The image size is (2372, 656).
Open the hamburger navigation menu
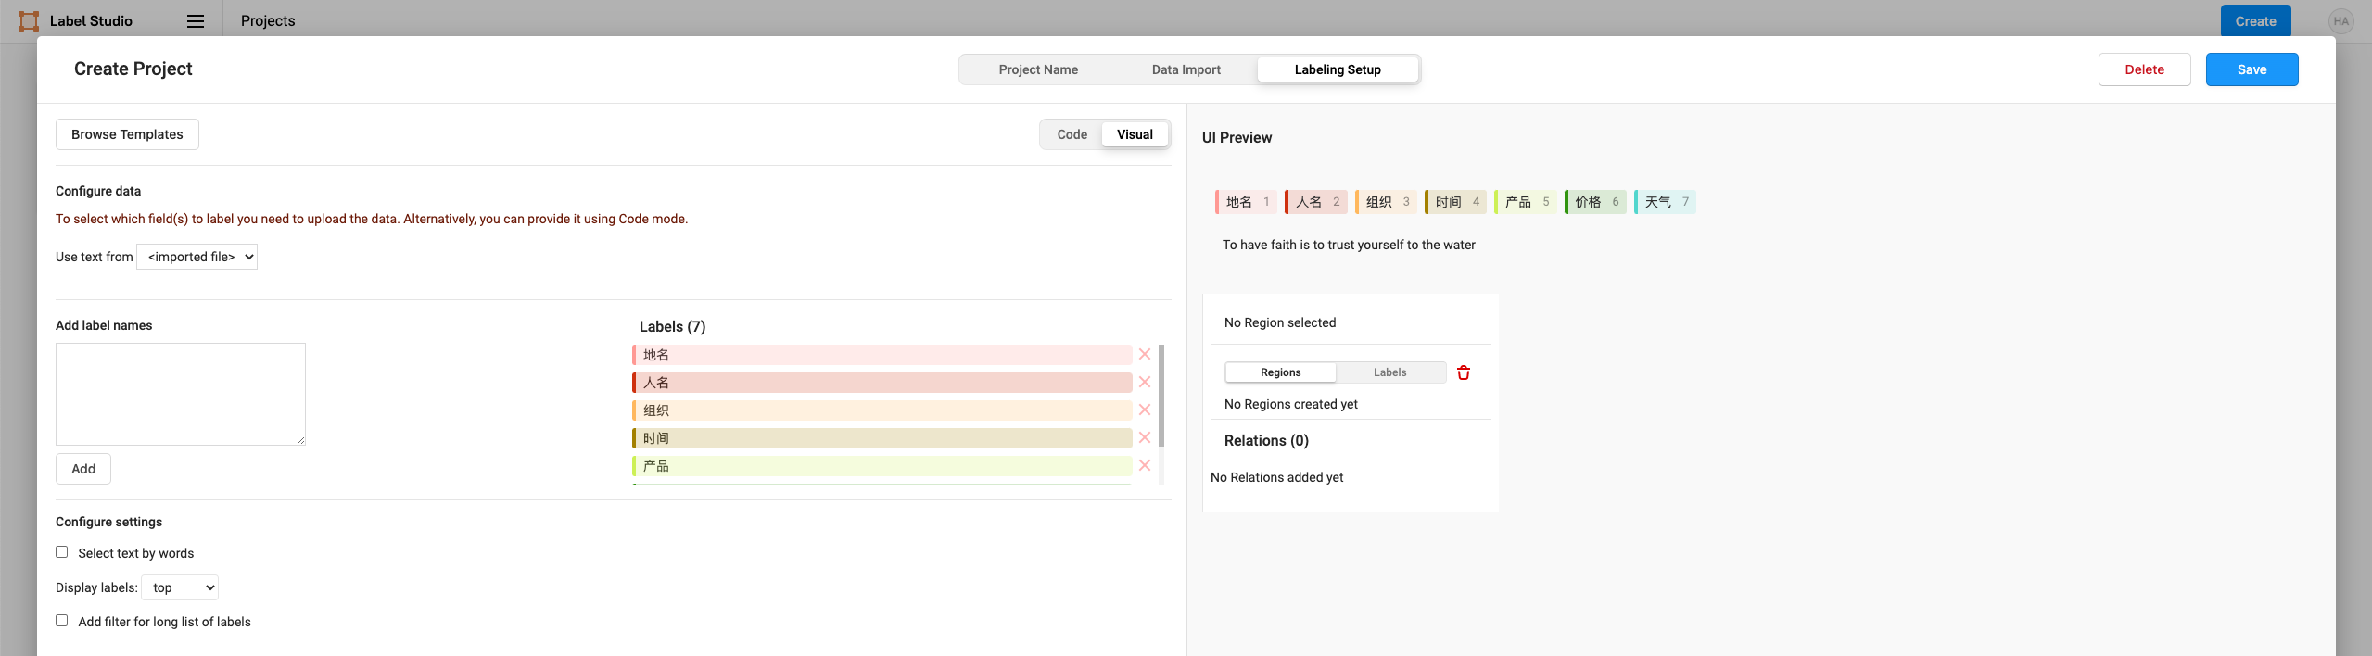point(196,21)
